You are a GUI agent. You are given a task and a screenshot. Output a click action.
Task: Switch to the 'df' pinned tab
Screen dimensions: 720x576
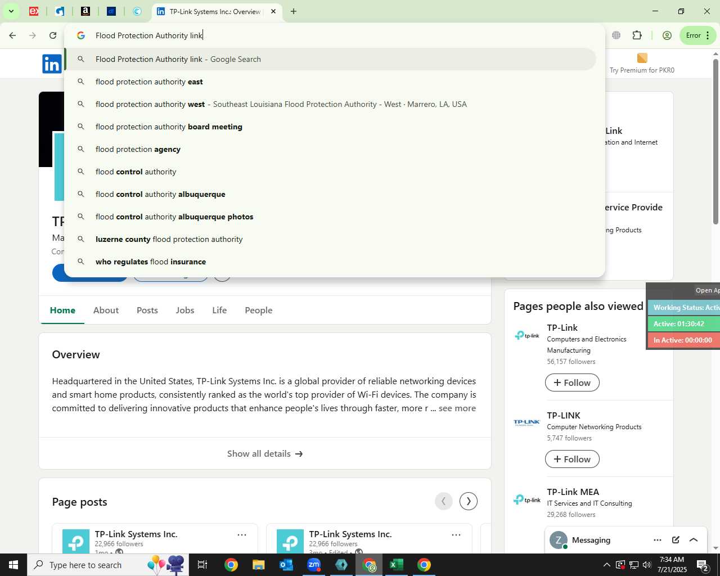[111, 11]
